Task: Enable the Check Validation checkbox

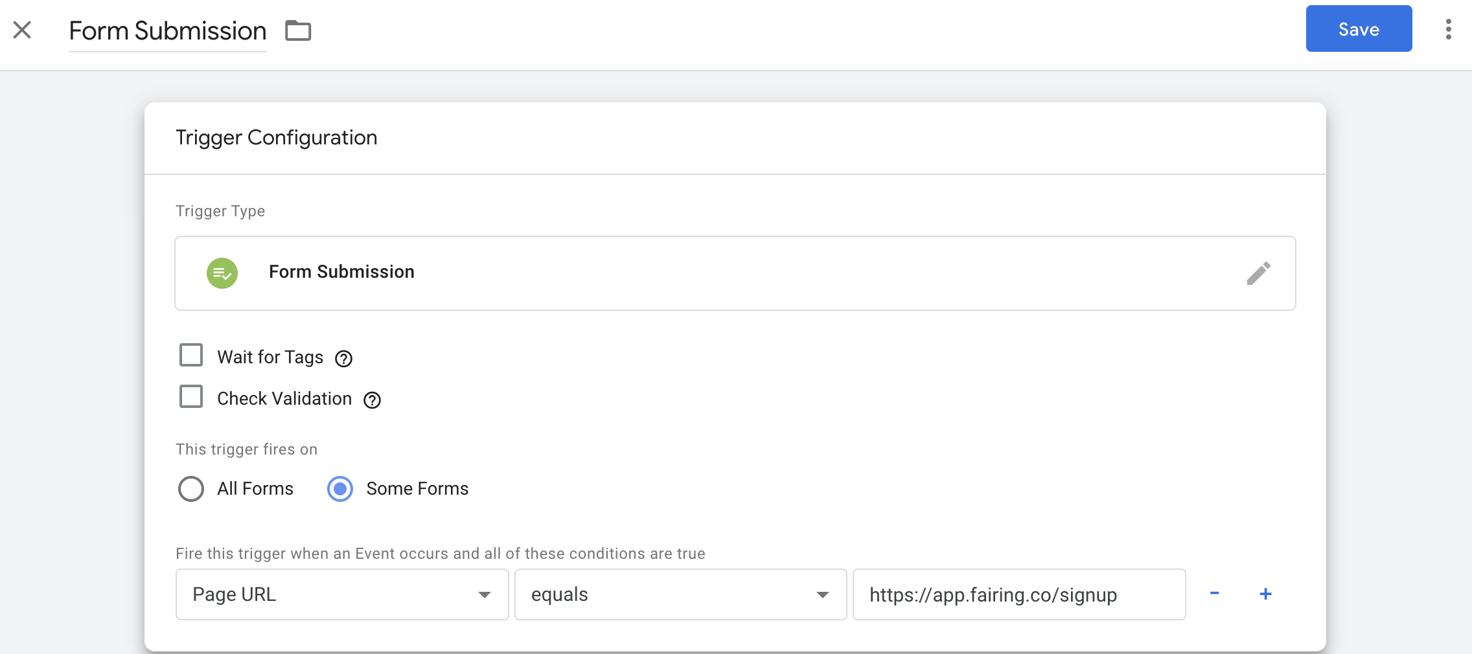Action: [x=191, y=397]
